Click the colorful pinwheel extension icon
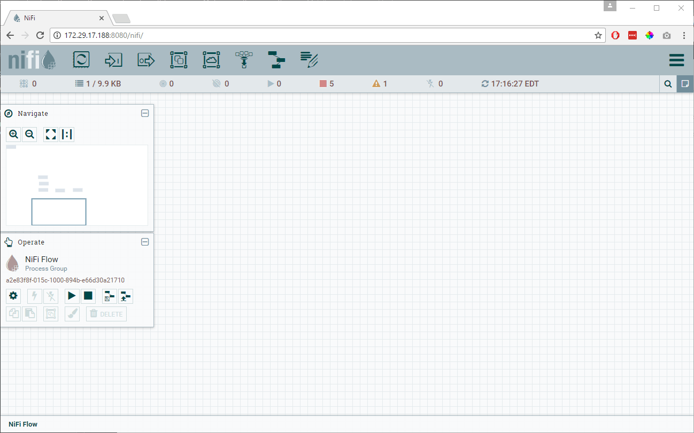The image size is (694, 433). tap(650, 35)
